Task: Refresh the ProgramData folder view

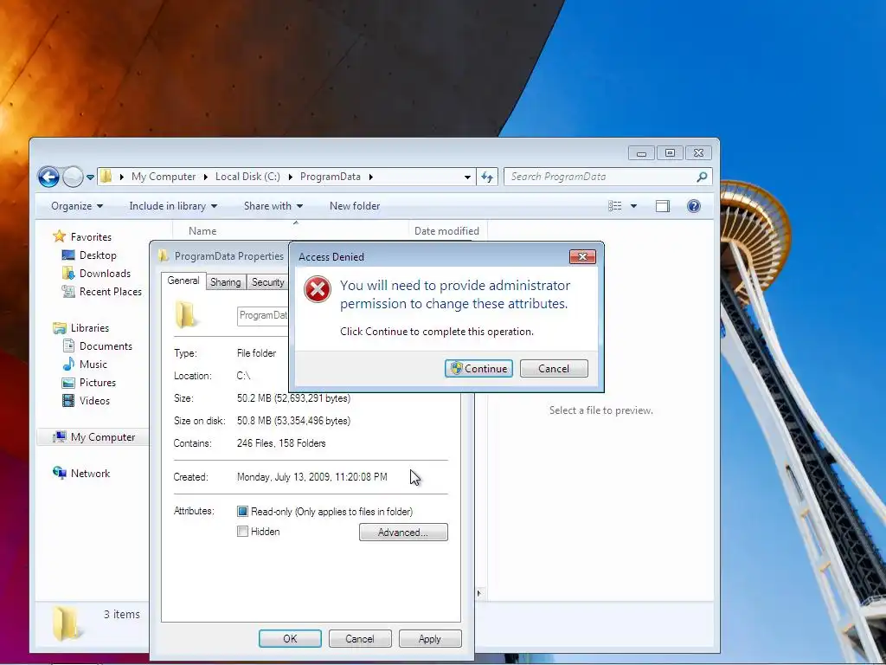Action: [x=487, y=177]
